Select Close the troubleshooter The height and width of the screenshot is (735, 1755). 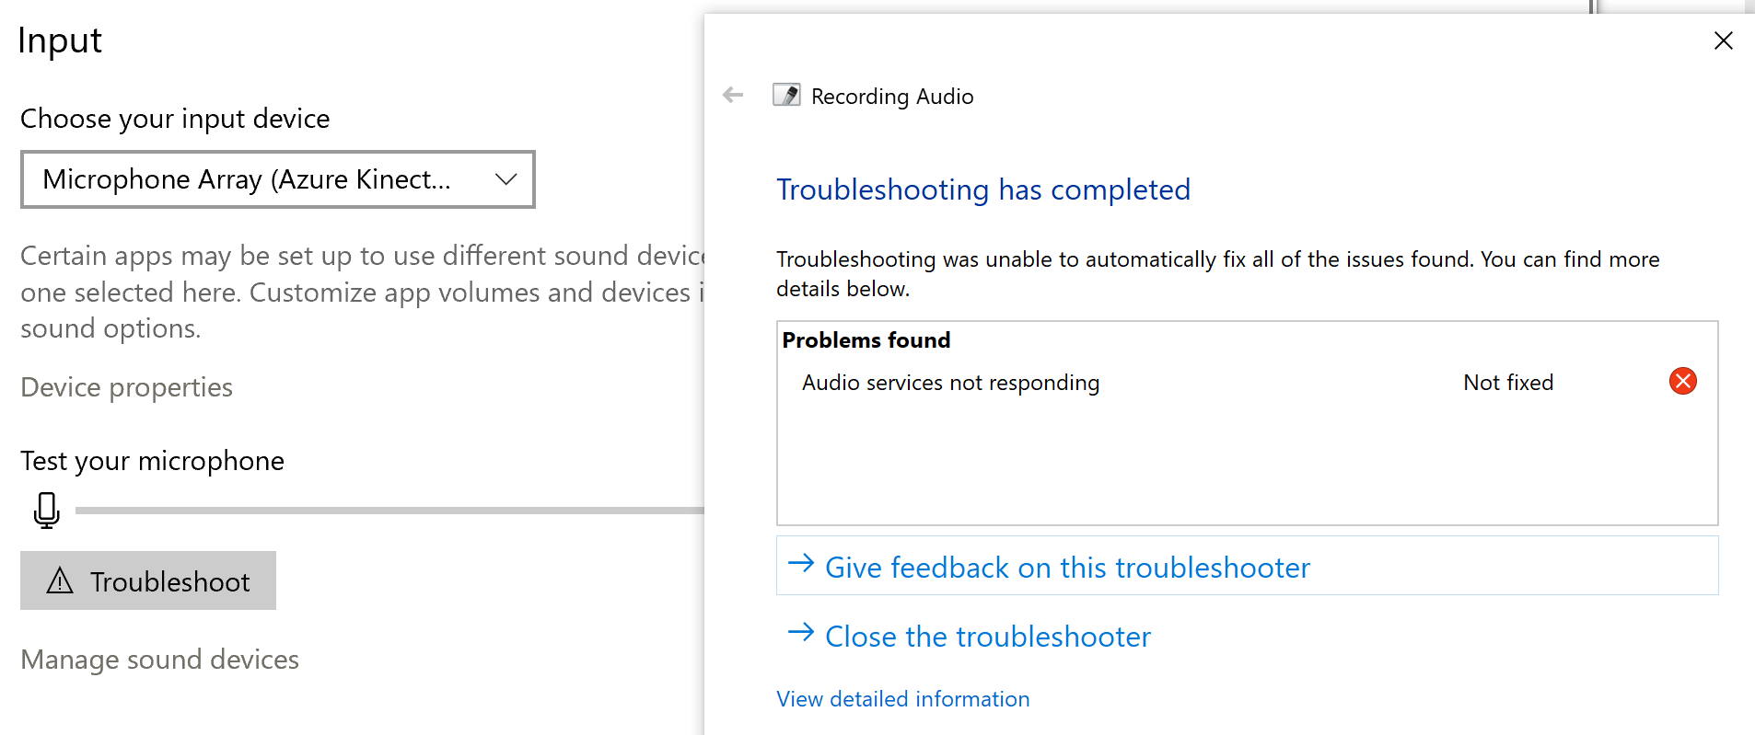[x=987, y=636]
